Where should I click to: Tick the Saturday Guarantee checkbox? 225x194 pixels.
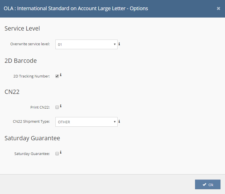[x=57, y=154]
